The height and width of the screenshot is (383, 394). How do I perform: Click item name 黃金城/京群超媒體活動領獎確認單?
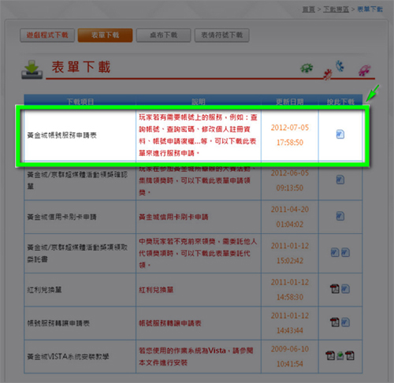point(77,180)
